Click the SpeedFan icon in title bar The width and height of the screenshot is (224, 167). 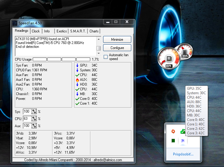[x=15, y=23]
